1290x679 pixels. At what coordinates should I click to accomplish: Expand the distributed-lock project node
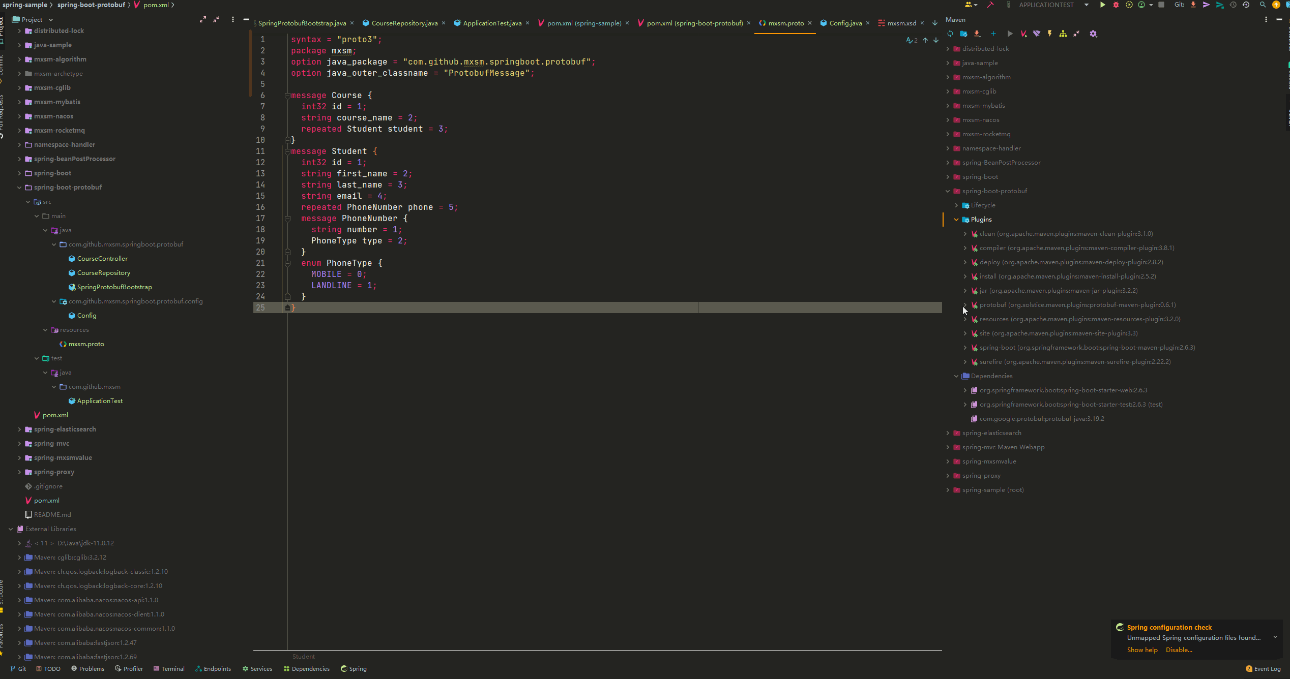(x=18, y=30)
